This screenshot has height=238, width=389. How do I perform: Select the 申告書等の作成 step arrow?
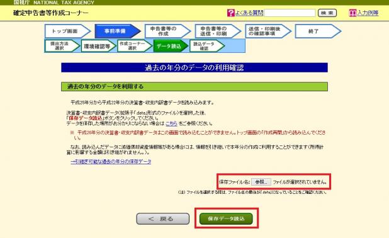(x=167, y=31)
